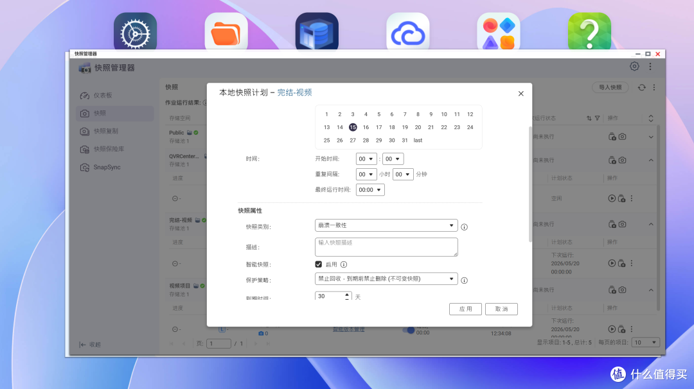Open the 重复间隔 hours dropdown
The height and width of the screenshot is (389, 694).
[366, 174]
